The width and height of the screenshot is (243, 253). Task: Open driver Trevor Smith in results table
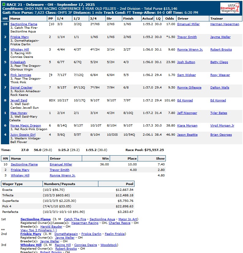point(187,37)
